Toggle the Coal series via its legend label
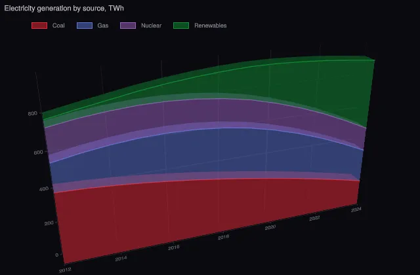The height and width of the screenshot is (275, 420). (58, 26)
